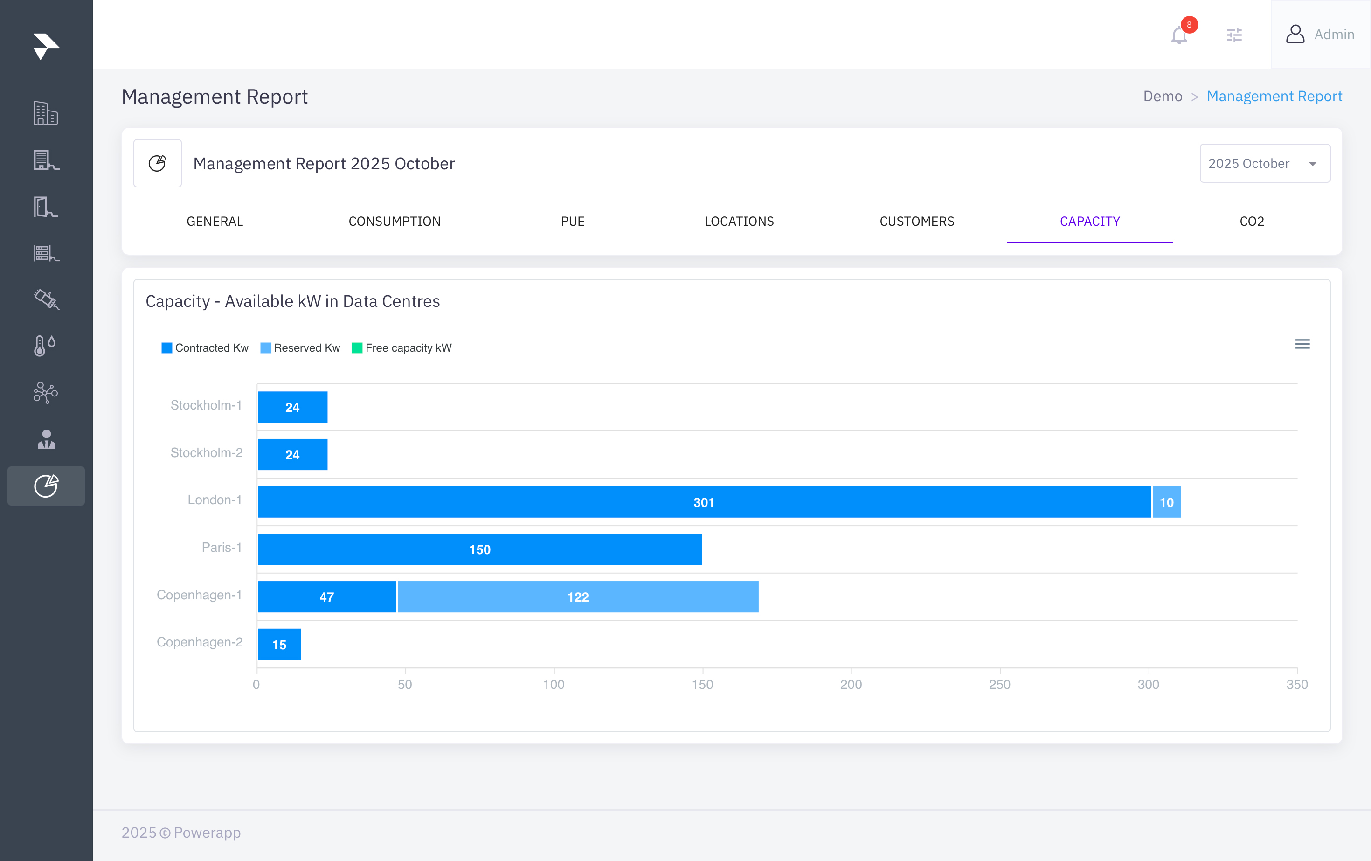1371x861 pixels.
Task: Open the chart hamburger export menu
Action: point(1302,344)
